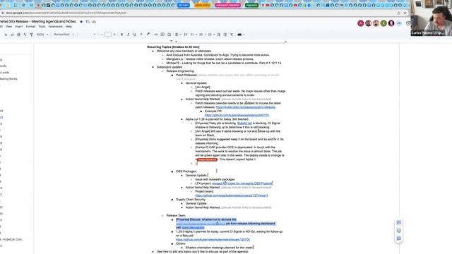Open the highlight color picker
Screen dimensions: 452x254
[148, 35]
